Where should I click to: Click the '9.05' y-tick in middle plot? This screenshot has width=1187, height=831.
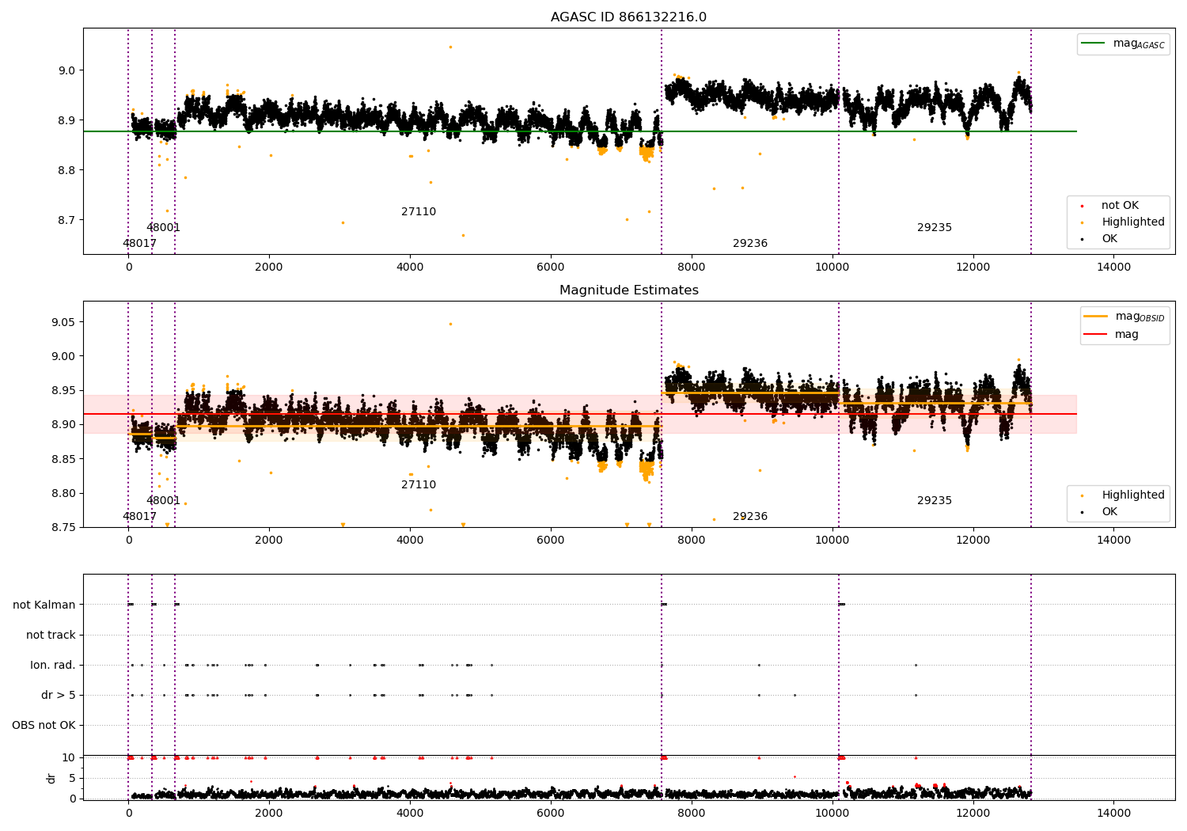pyautogui.click(x=63, y=322)
